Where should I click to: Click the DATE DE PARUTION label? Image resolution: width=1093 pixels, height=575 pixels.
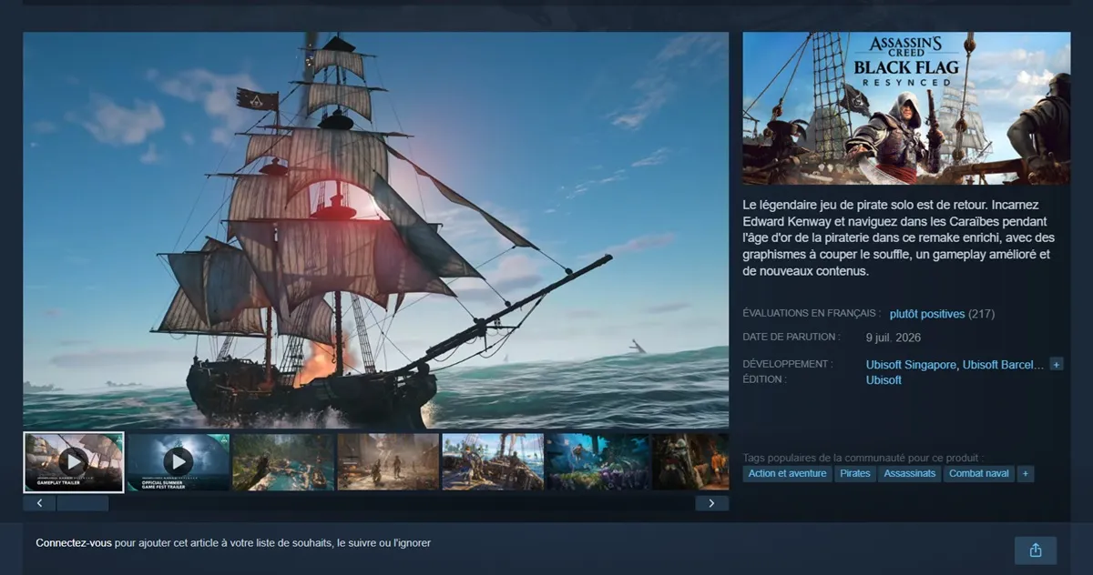(x=791, y=337)
